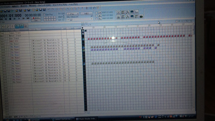This screenshot has width=215, height=121.
Task: Toggle the Auto Scroll checkbox
Action: coord(176,21)
